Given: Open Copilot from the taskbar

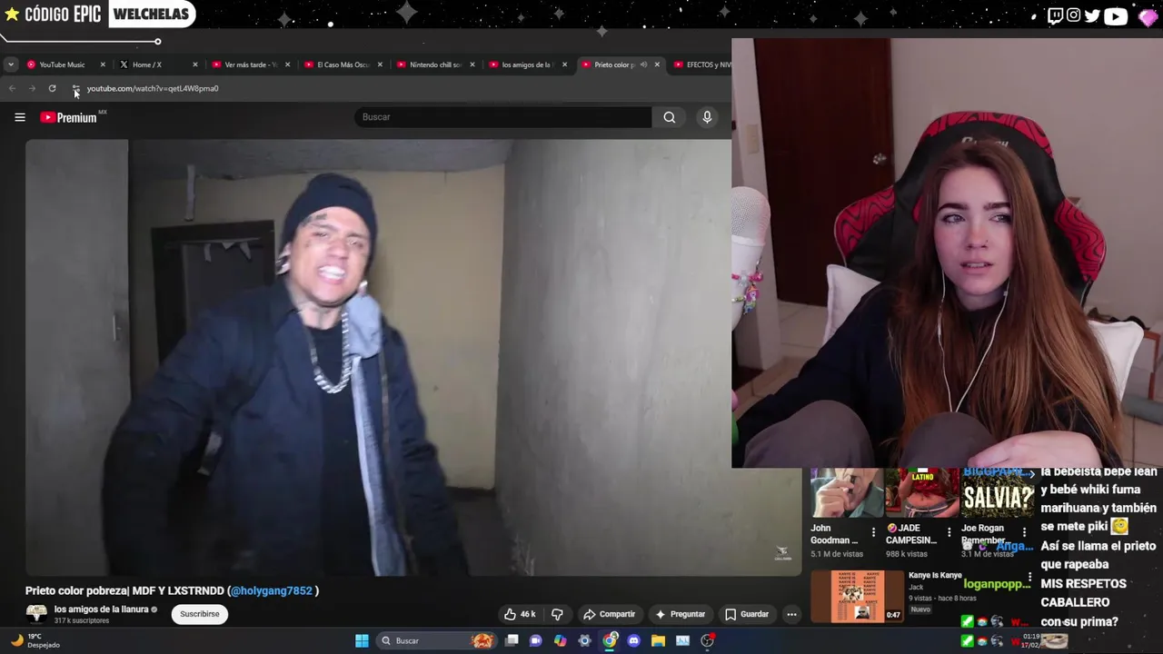Looking at the screenshot, I should click(x=561, y=640).
